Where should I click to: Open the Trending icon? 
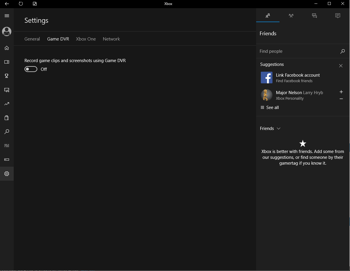click(7, 104)
